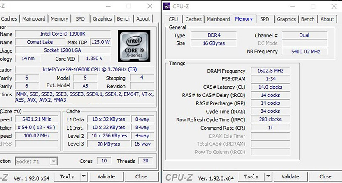Image resolution: width=342 pixels, height=183 pixels.
Task: Click the 5401.21 MHz core speed value
Action: (x=37, y=119)
